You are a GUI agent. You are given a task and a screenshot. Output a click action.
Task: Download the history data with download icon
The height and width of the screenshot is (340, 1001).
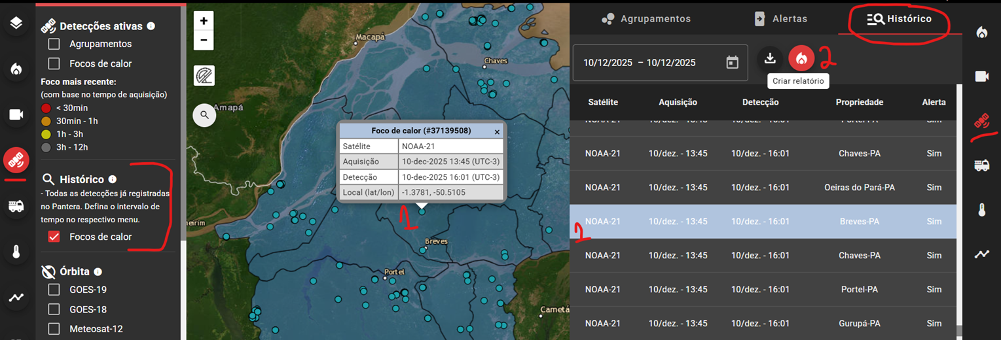[770, 59]
